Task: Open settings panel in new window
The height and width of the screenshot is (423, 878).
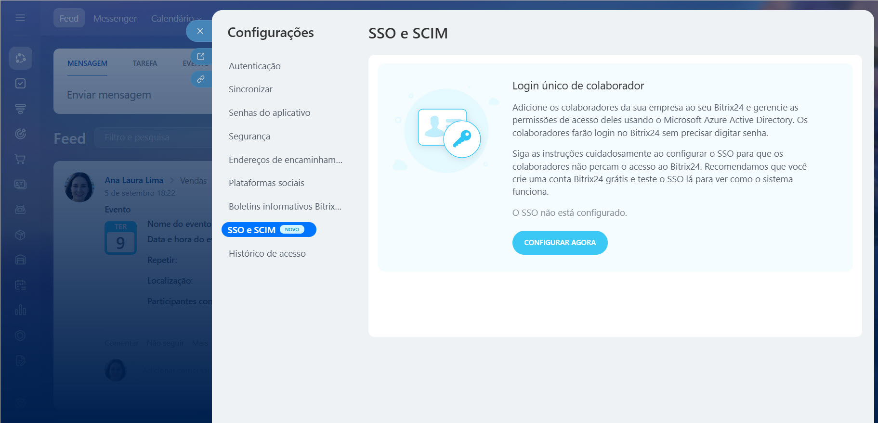Action: [201, 56]
